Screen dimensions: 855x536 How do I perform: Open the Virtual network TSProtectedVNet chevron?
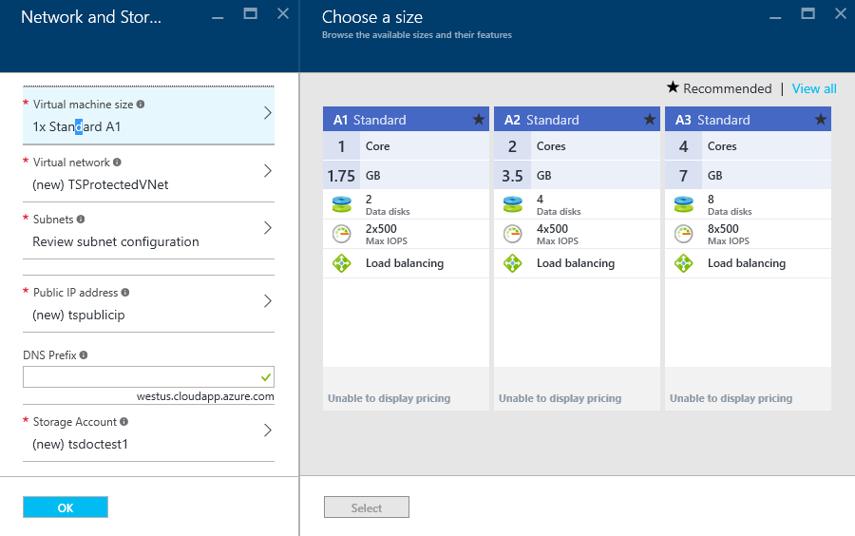point(268,171)
